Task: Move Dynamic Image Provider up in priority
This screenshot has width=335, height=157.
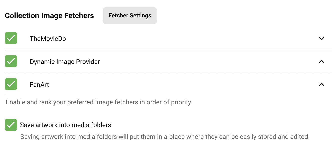Action: pos(322,61)
